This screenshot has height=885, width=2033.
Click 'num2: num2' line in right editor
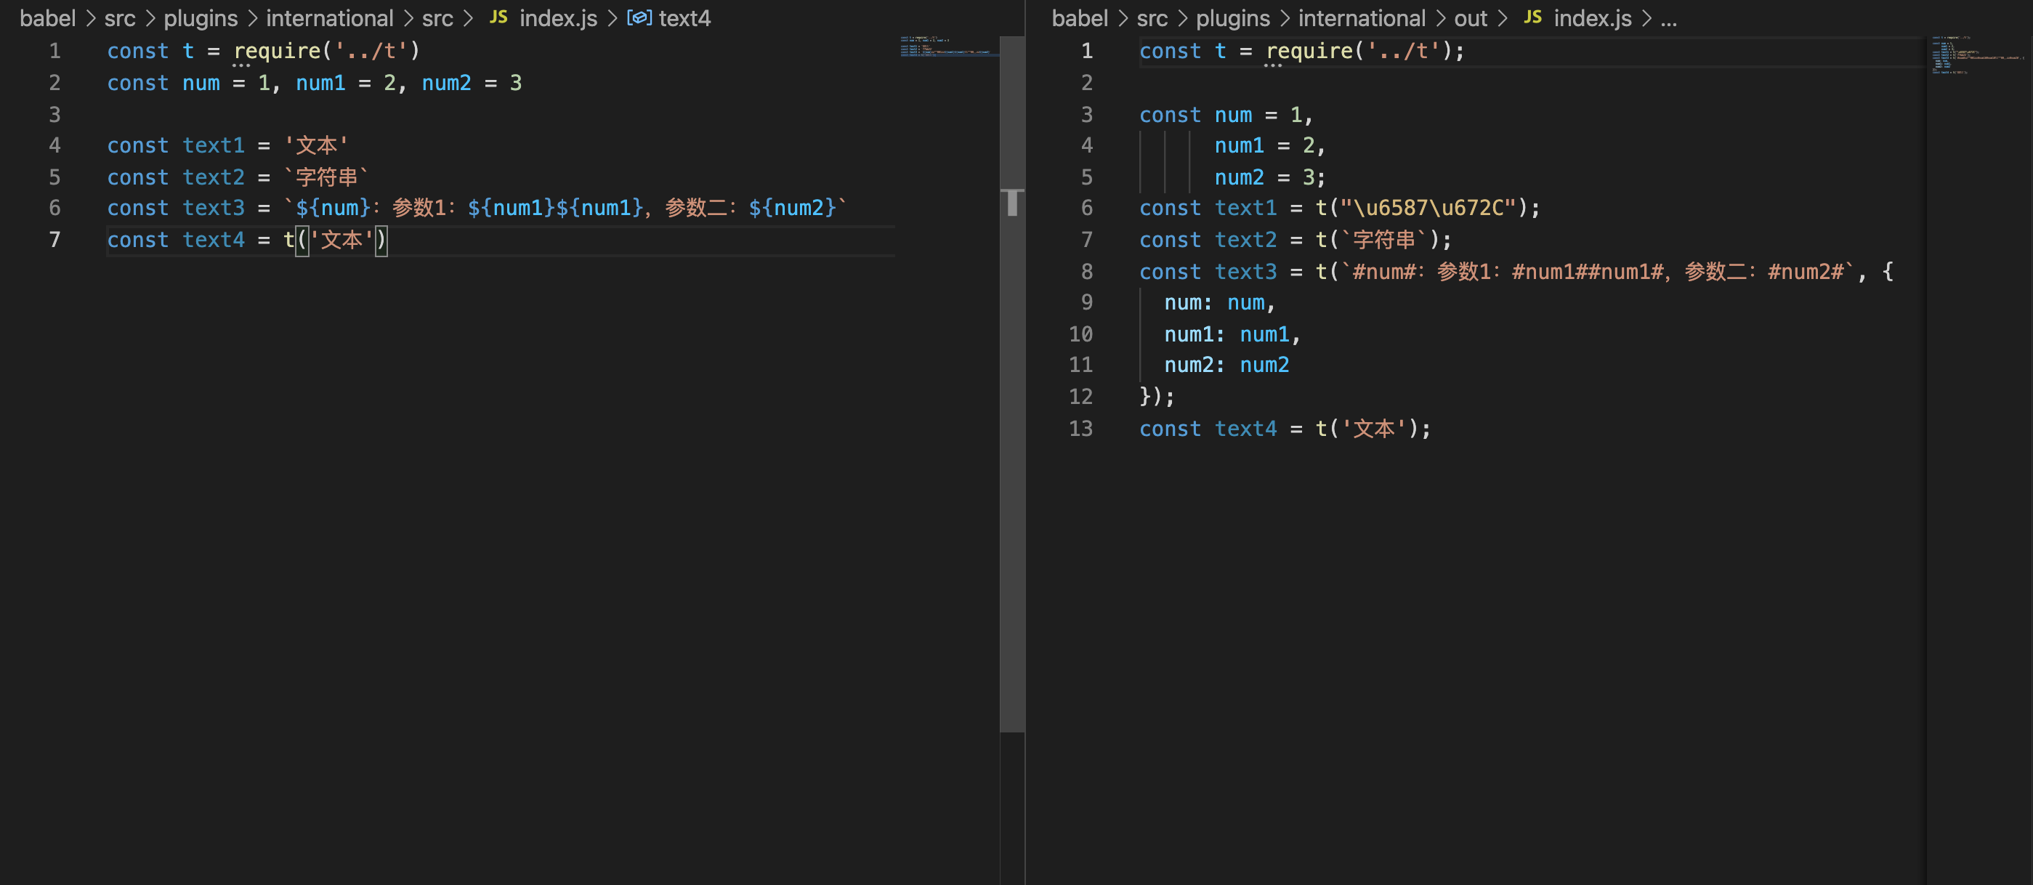[x=1226, y=365]
